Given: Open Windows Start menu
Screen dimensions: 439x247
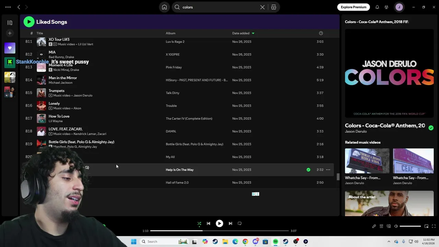Looking at the screenshot, I should (133, 242).
